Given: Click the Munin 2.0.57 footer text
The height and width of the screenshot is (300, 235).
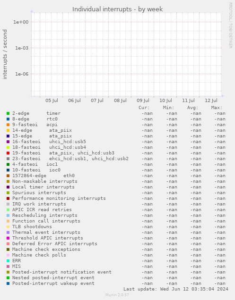Looking at the screenshot, I should pyautogui.click(x=117, y=295).
